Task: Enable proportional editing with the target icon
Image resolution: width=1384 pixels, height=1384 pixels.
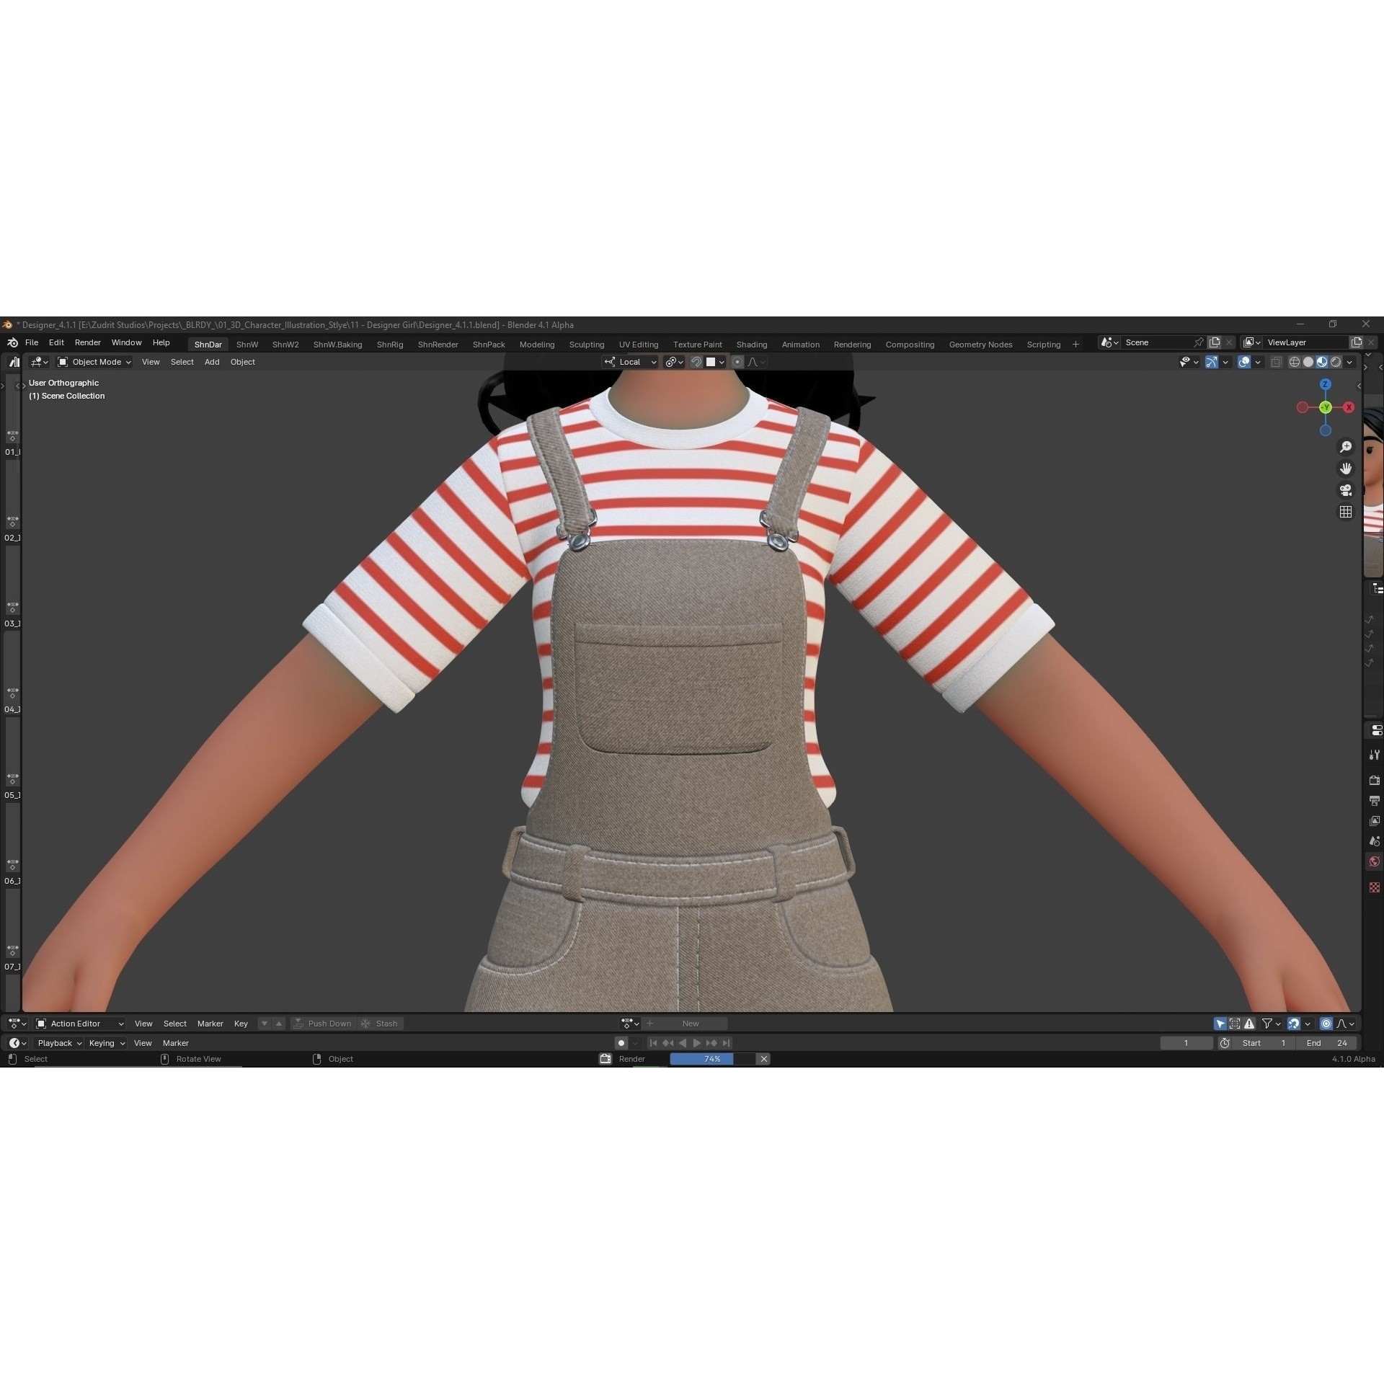Action: pos(737,362)
